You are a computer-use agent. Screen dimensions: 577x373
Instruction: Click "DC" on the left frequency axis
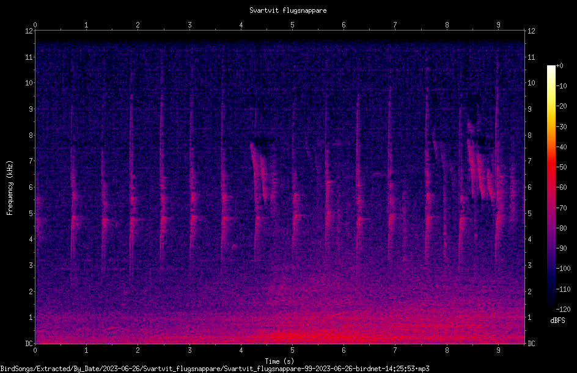tap(29, 344)
